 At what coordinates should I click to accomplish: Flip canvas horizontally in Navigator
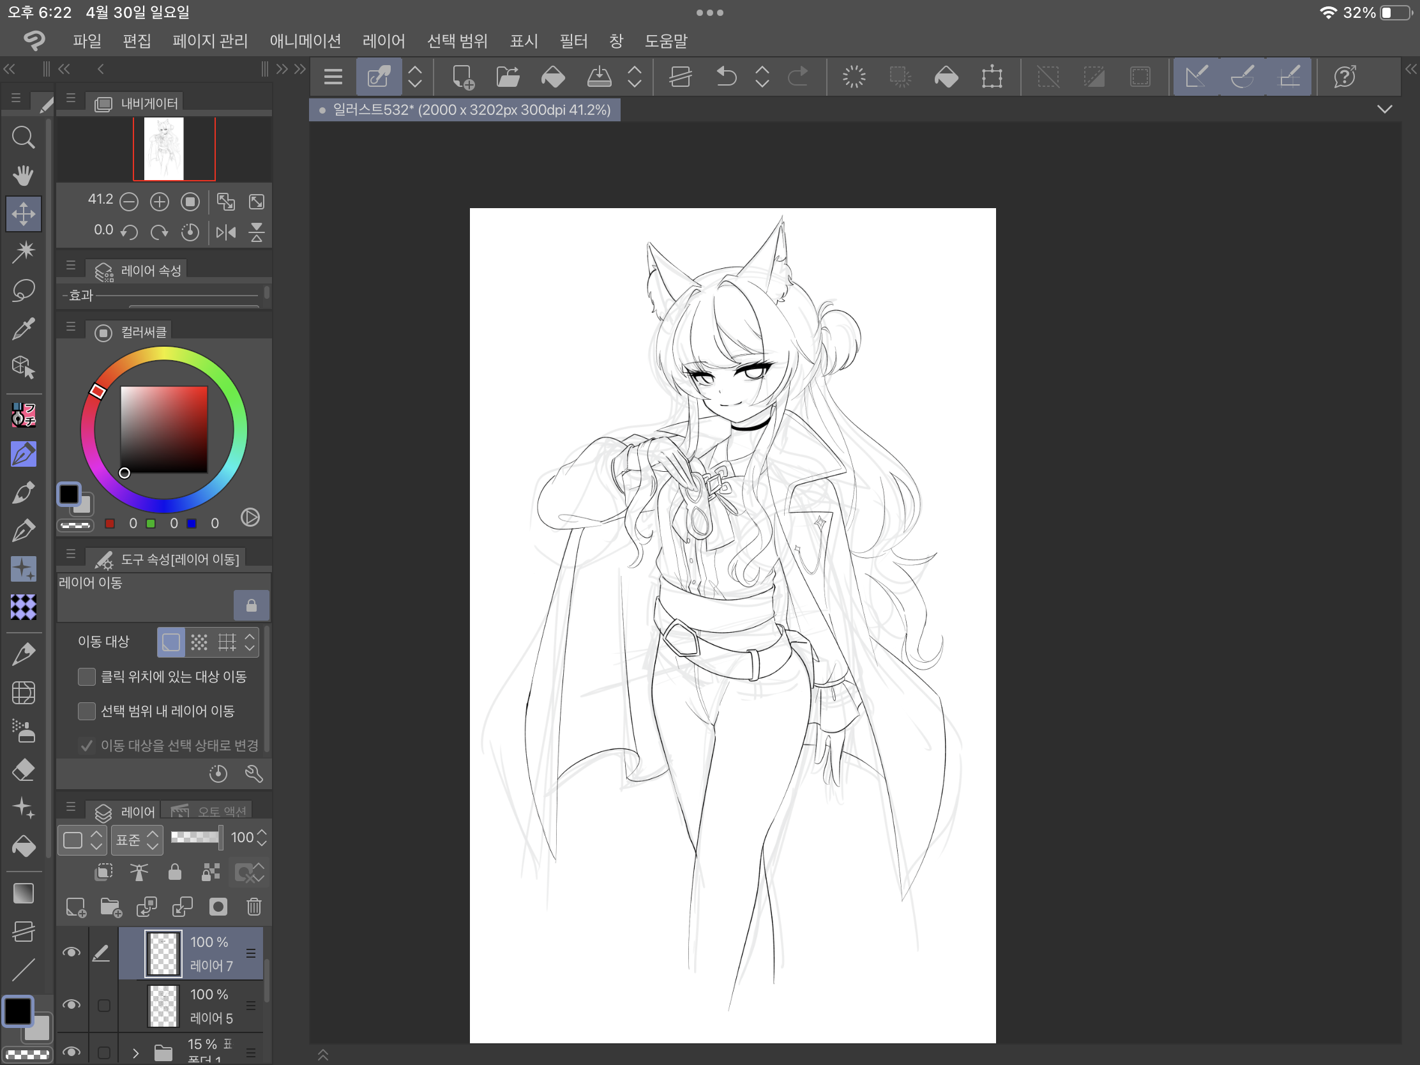pos(225,232)
